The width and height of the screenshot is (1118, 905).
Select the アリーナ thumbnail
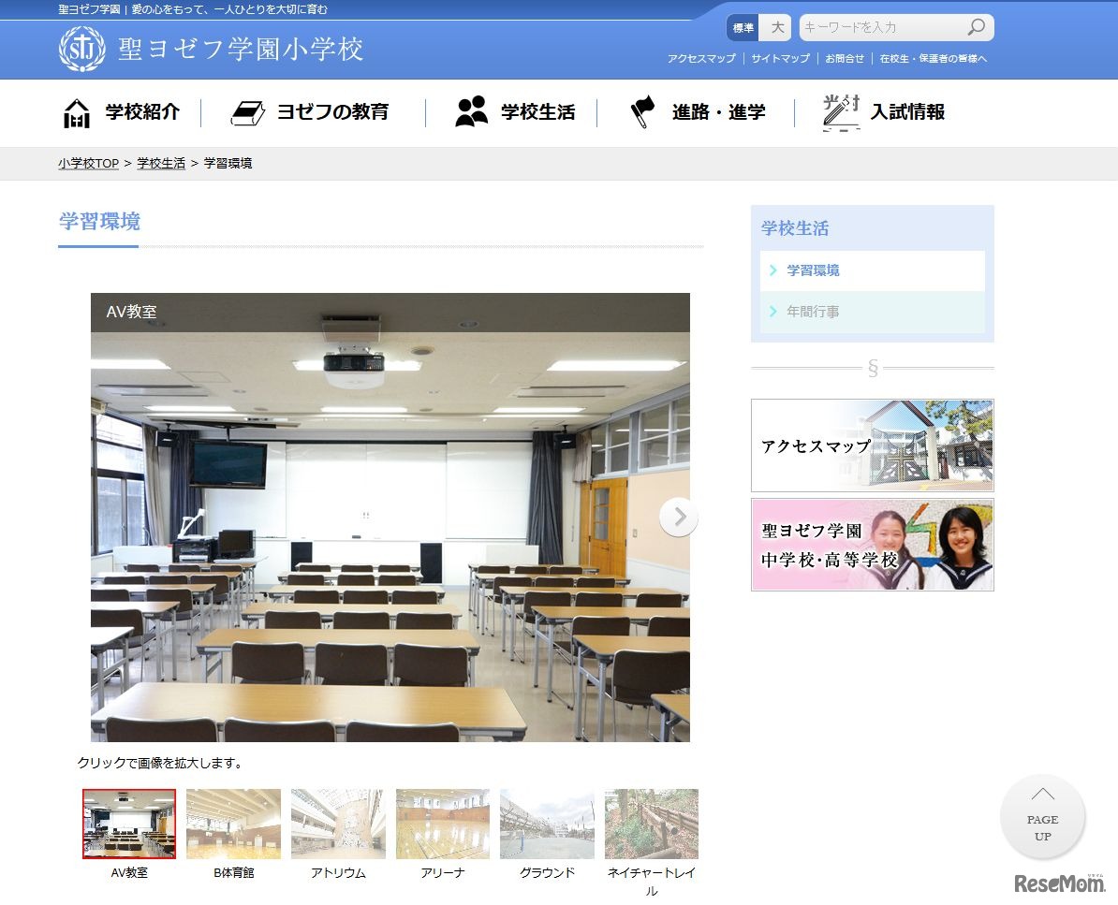coord(443,824)
